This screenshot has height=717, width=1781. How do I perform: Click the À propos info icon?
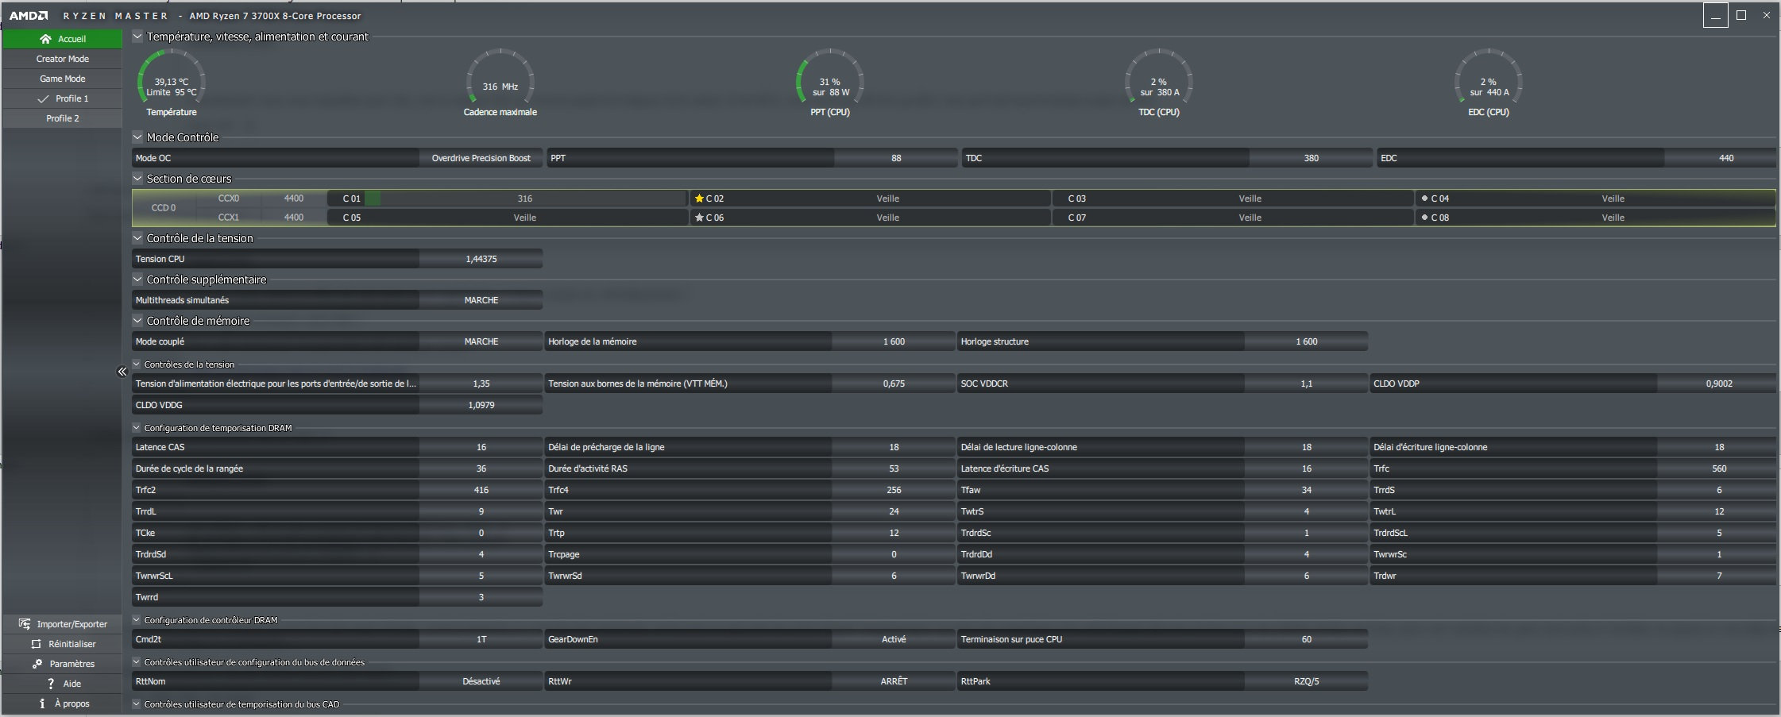tap(42, 704)
